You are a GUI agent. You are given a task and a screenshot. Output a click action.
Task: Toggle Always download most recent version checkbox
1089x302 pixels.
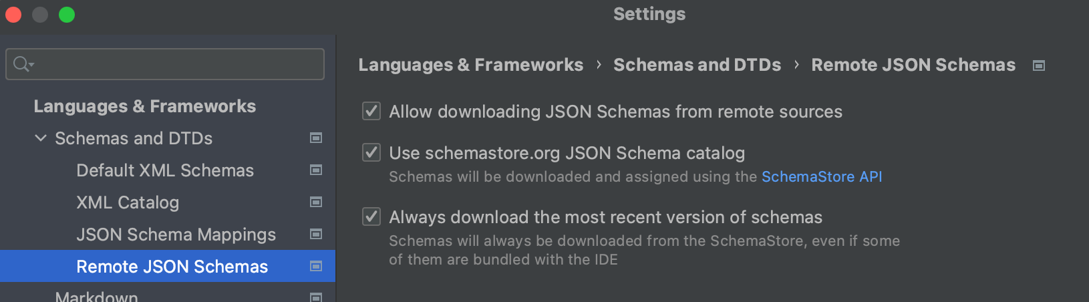point(371,216)
